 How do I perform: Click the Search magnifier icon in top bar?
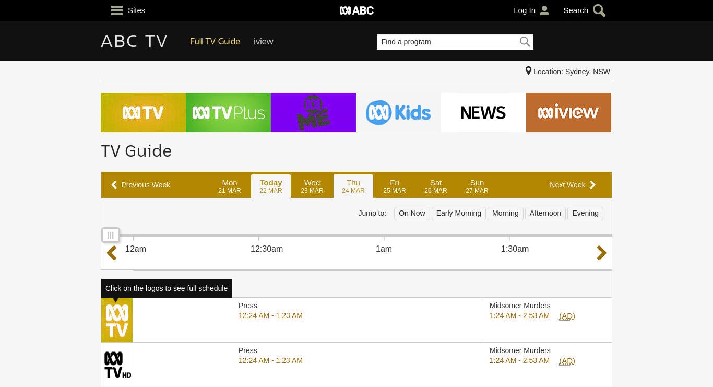(x=599, y=10)
